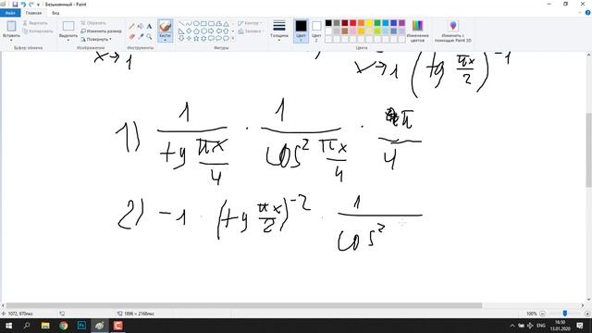The height and width of the screenshot is (333, 592).
Task: Click the Copy (Копировать) button
Action: 38,31
